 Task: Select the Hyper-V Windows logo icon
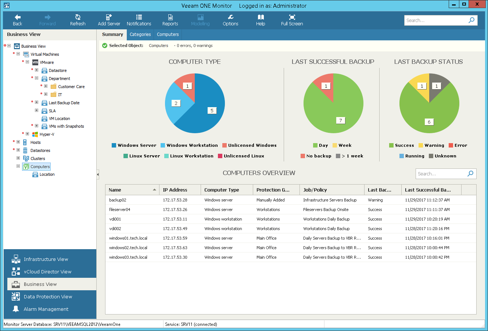click(35, 134)
